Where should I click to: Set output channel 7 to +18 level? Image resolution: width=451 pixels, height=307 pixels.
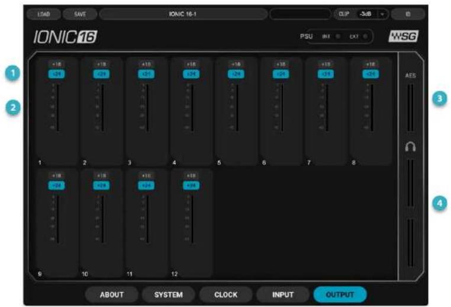(x=326, y=64)
